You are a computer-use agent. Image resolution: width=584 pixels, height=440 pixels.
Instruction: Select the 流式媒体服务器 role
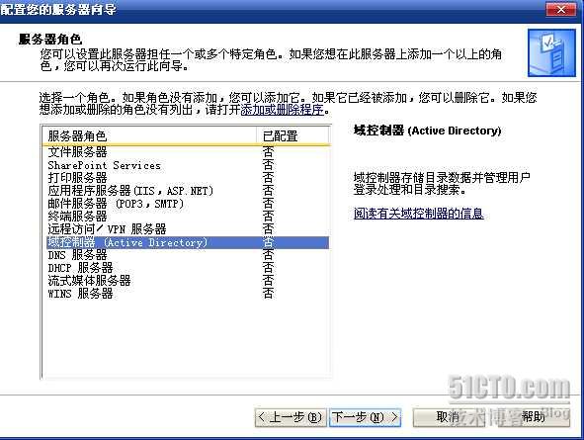[188, 281]
